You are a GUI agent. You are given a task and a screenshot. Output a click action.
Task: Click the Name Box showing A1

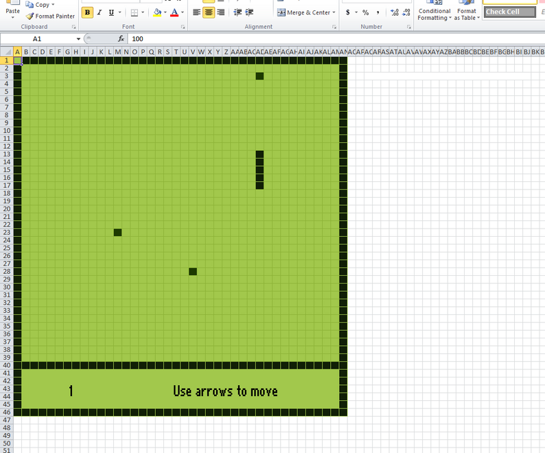tap(37, 39)
